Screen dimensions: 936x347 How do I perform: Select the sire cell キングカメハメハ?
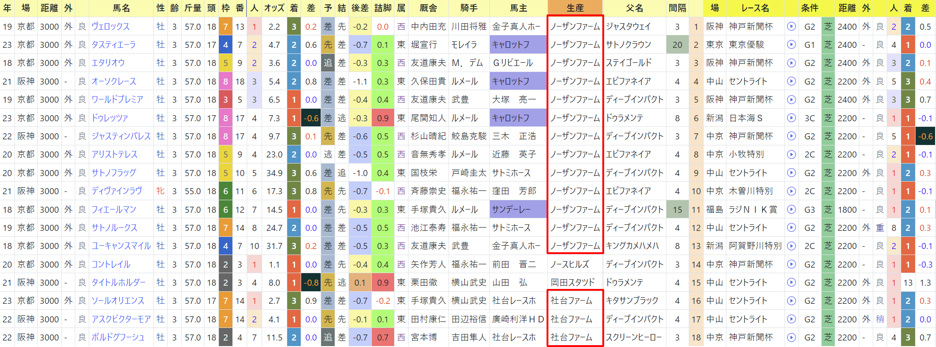point(634,246)
